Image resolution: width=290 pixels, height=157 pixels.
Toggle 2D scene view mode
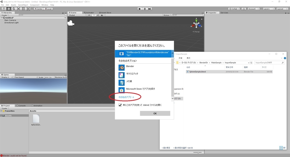pyautogui.click(x=89, y=15)
